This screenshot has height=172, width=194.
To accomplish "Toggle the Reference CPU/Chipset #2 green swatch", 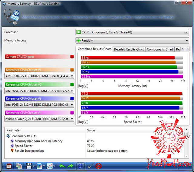I will (x=72, y=85).
